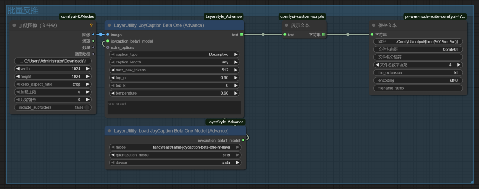Toggle include_subfolders switch
The width and height of the screenshot is (479, 189).
click(87, 107)
